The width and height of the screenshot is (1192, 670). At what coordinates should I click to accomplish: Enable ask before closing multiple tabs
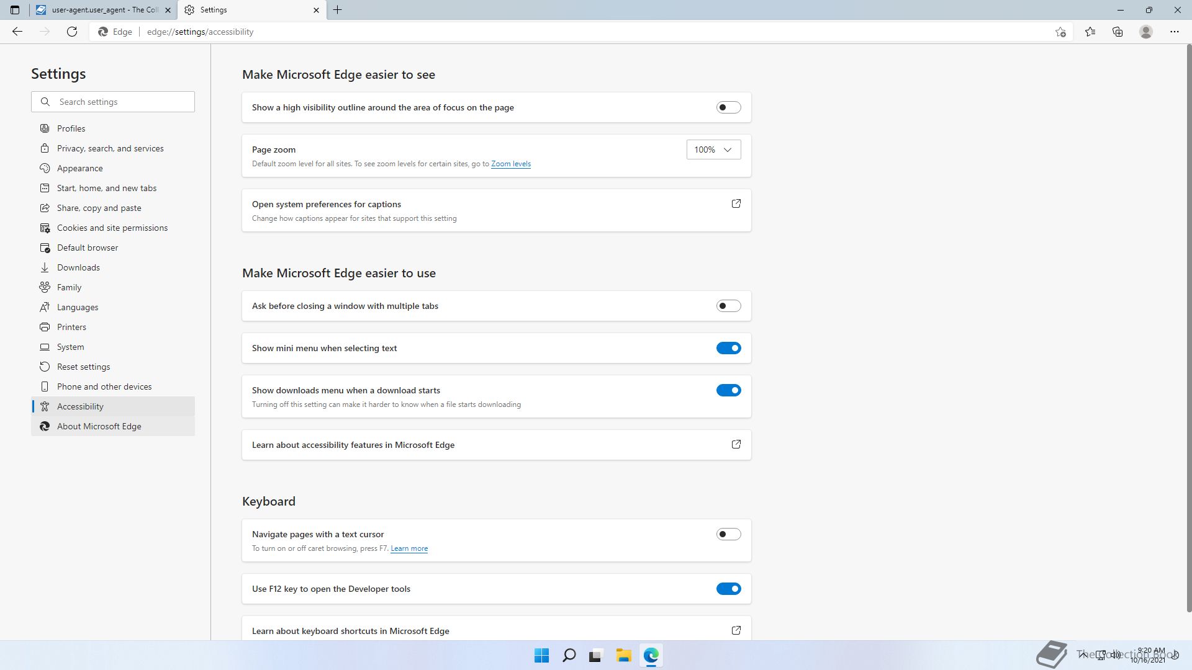pos(729,306)
